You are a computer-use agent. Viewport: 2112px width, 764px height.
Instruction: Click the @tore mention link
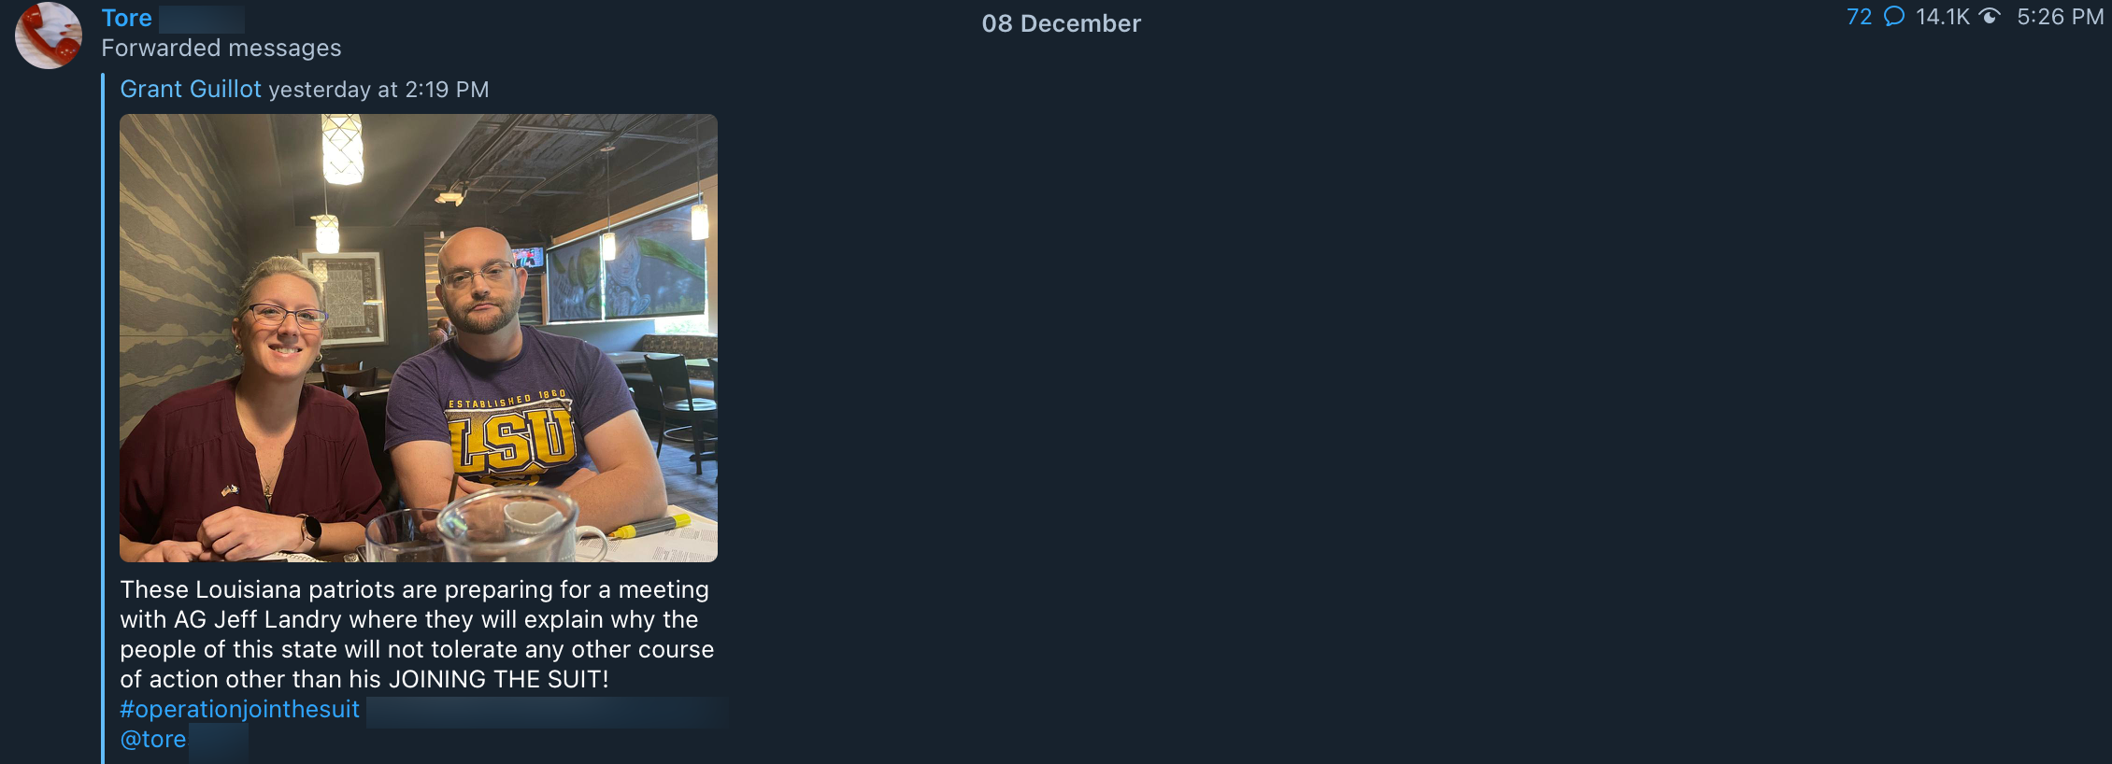click(x=153, y=739)
